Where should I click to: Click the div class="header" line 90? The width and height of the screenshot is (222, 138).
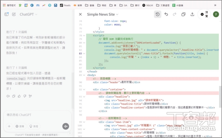pyautogui.click(x=117, y=82)
